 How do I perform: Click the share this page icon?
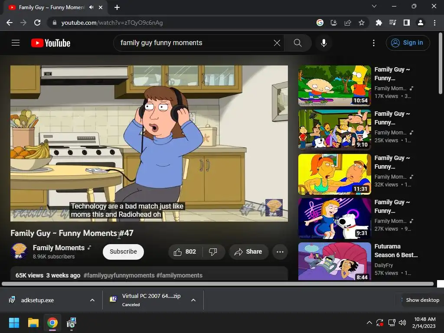[348, 23]
